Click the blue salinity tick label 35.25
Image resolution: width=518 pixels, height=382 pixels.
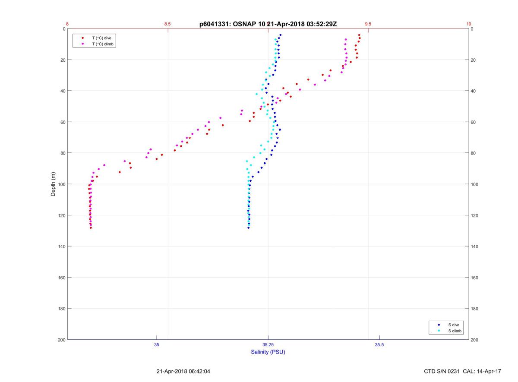(268, 344)
